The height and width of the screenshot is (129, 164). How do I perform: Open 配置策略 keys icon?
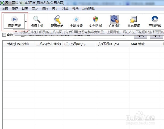(x=57, y=20)
